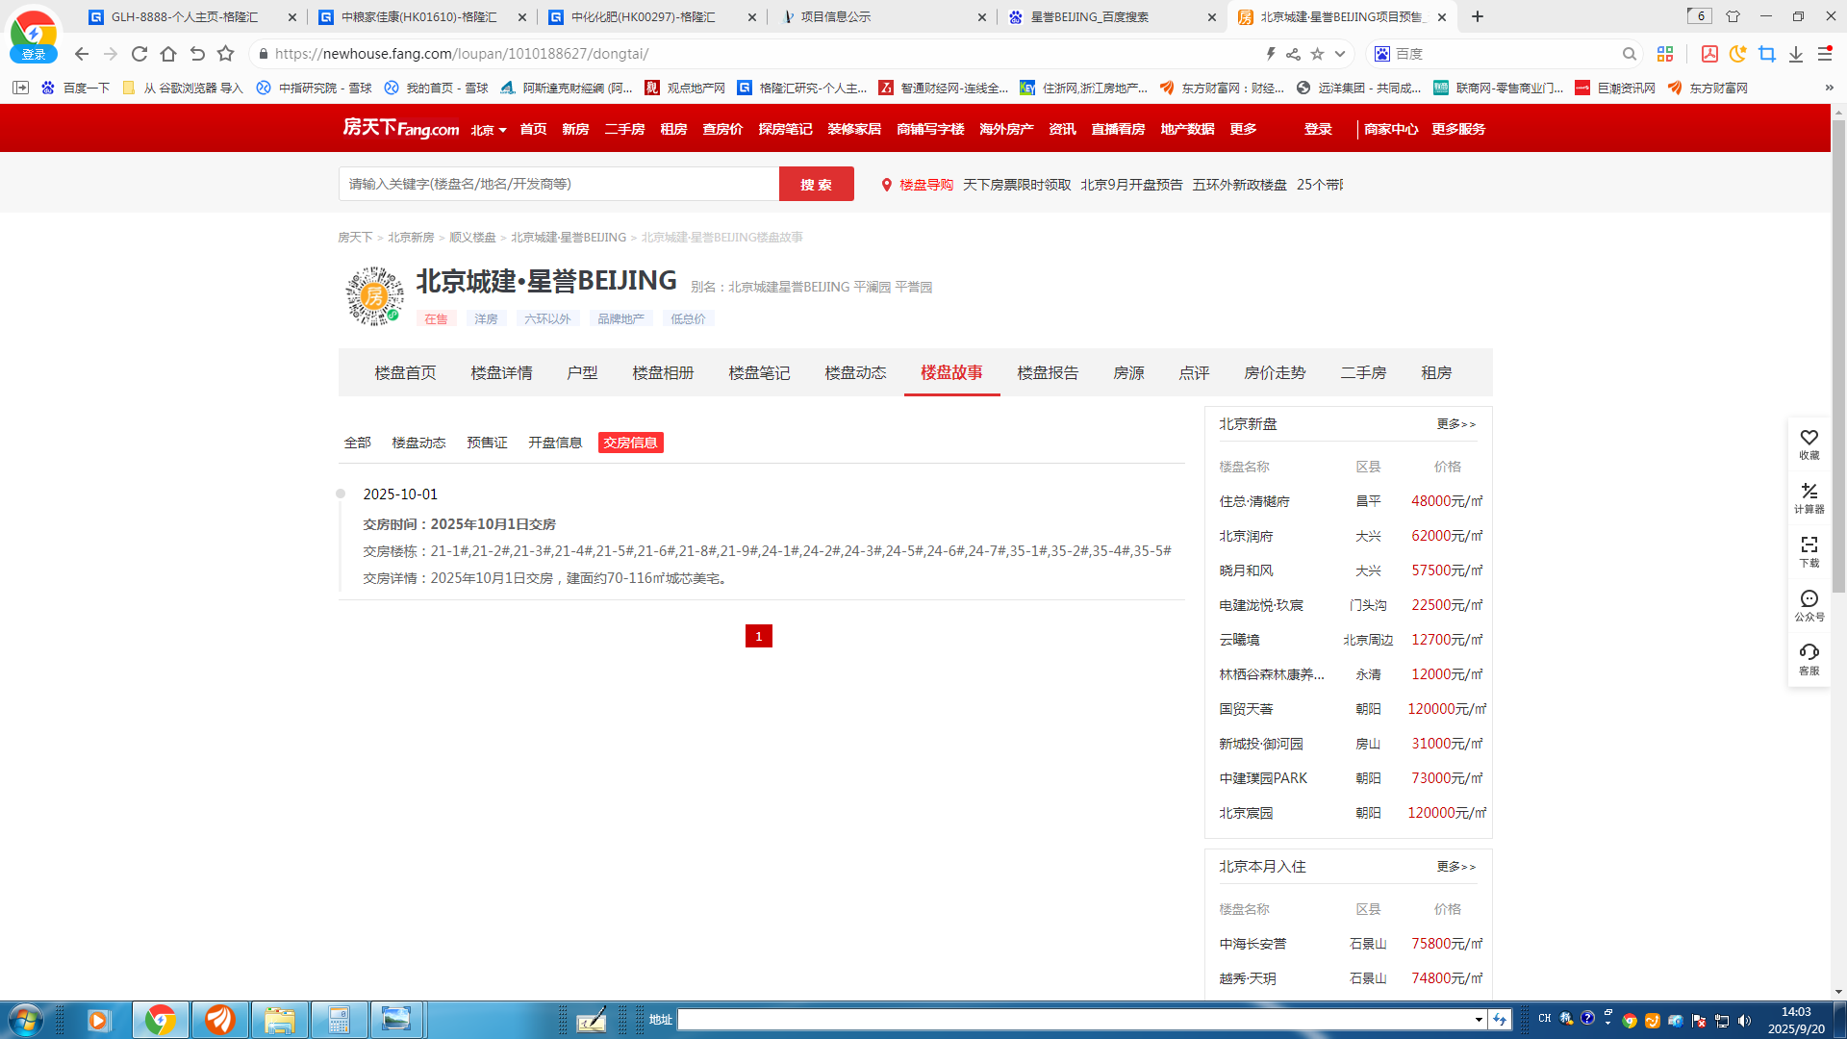Switch to the 户型 tab
The image size is (1847, 1039).
point(582,372)
